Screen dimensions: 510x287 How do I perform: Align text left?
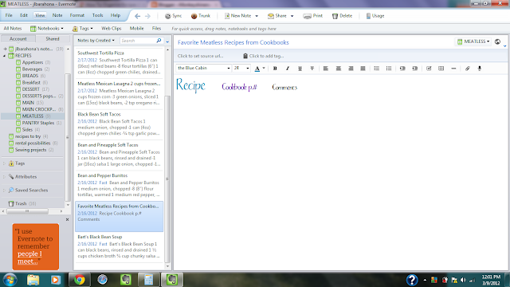tap(326, 69)
